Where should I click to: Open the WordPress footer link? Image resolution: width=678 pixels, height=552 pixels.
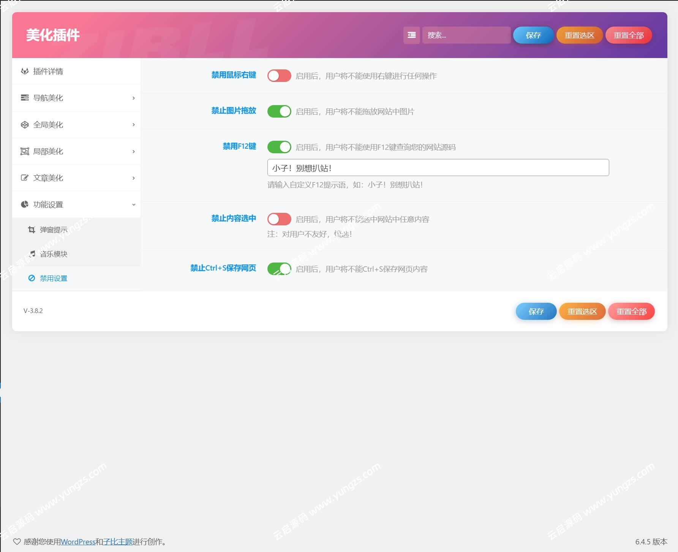(78, 542)
